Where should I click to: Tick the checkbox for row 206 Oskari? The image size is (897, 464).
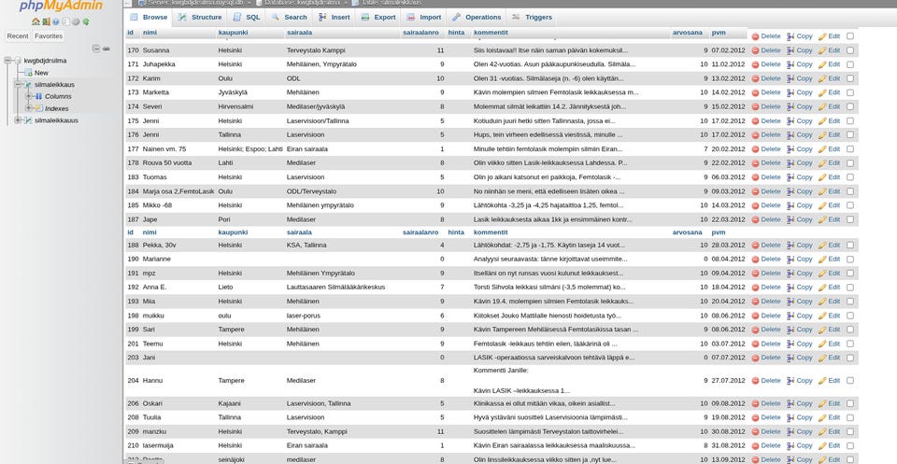(x=850, y=403)
